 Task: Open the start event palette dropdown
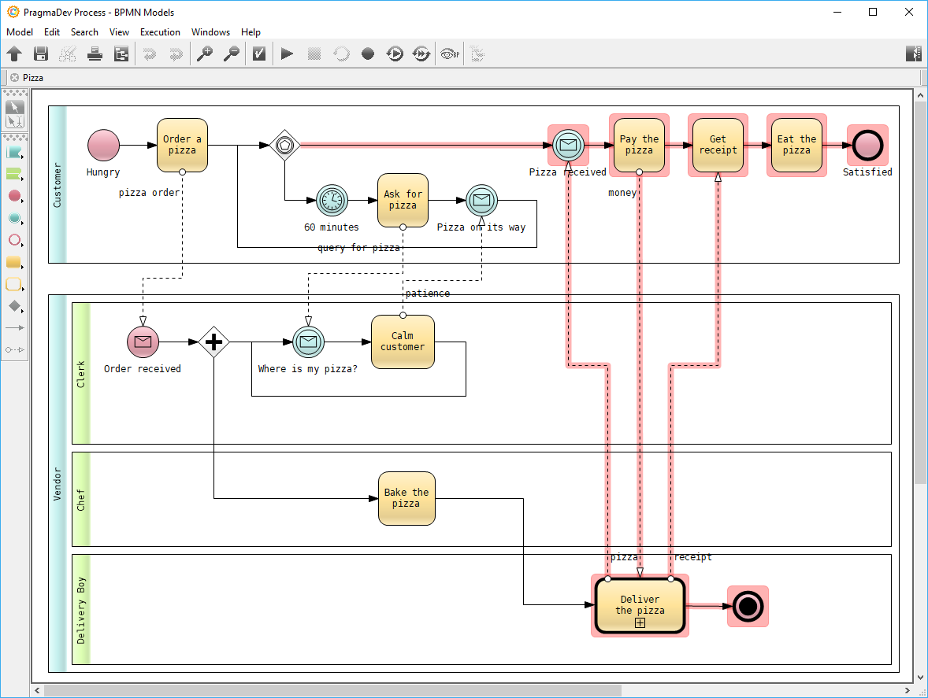click(x=15, y=196)
